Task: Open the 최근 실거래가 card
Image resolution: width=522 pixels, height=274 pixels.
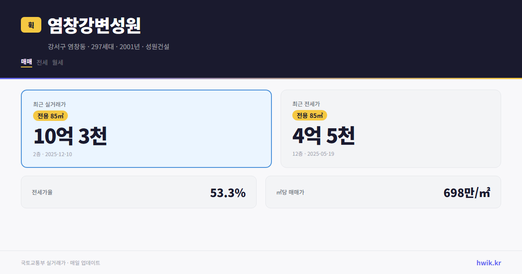Action: point(146,128)
